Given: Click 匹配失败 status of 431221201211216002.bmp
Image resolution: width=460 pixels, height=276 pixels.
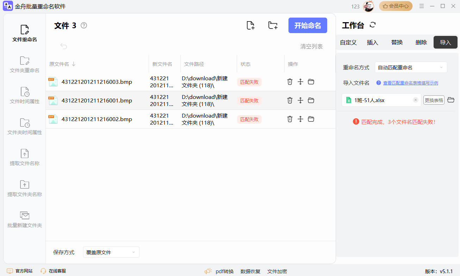Looking at the screenshot, I should (249, 119).
